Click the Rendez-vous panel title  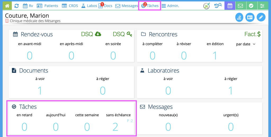[x=37, y=34]
